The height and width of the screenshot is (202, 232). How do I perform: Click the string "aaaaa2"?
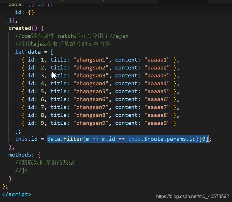click(157, 68)
